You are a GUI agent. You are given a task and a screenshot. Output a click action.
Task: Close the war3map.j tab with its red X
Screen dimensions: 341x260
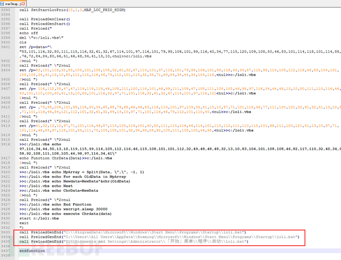tap(23, 3)
